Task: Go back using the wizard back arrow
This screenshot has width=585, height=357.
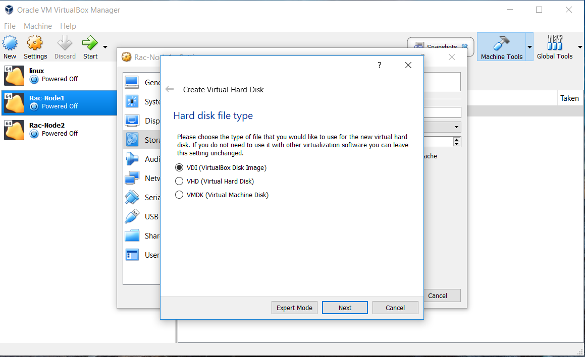Action: click(x=170, y=89)
